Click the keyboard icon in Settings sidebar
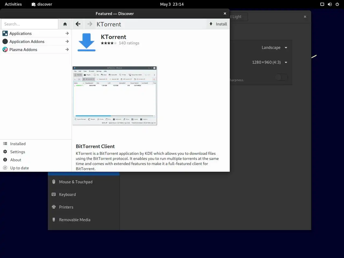 pos(54,194)
